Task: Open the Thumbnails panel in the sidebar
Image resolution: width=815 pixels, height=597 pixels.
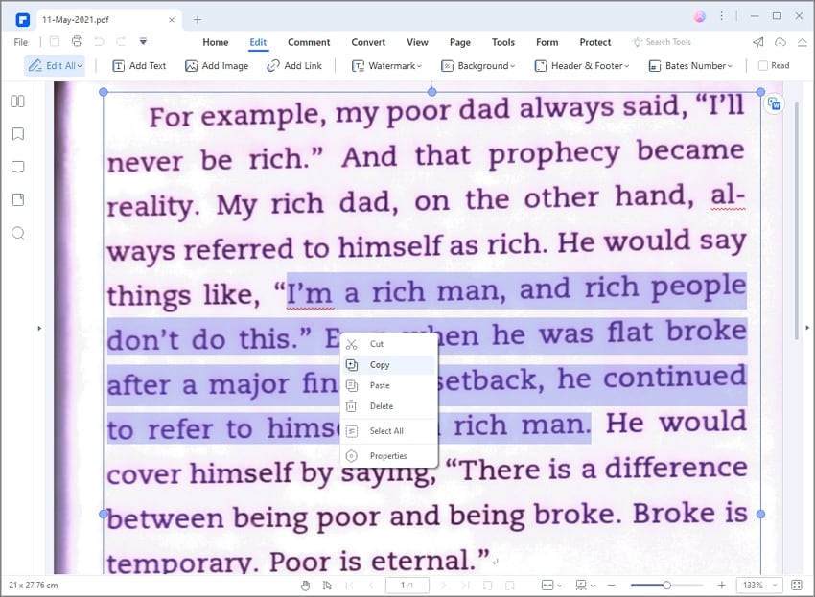Action: (17, 102)
